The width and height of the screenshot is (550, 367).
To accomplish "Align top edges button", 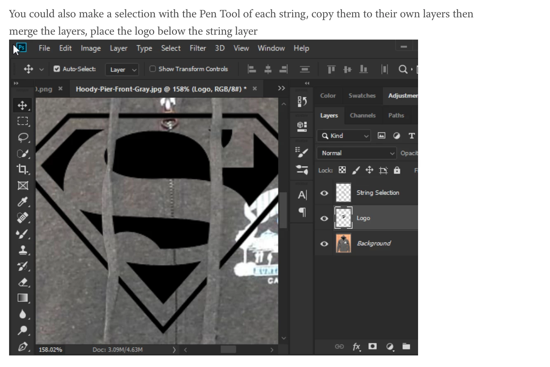I will tap(331, 69).
